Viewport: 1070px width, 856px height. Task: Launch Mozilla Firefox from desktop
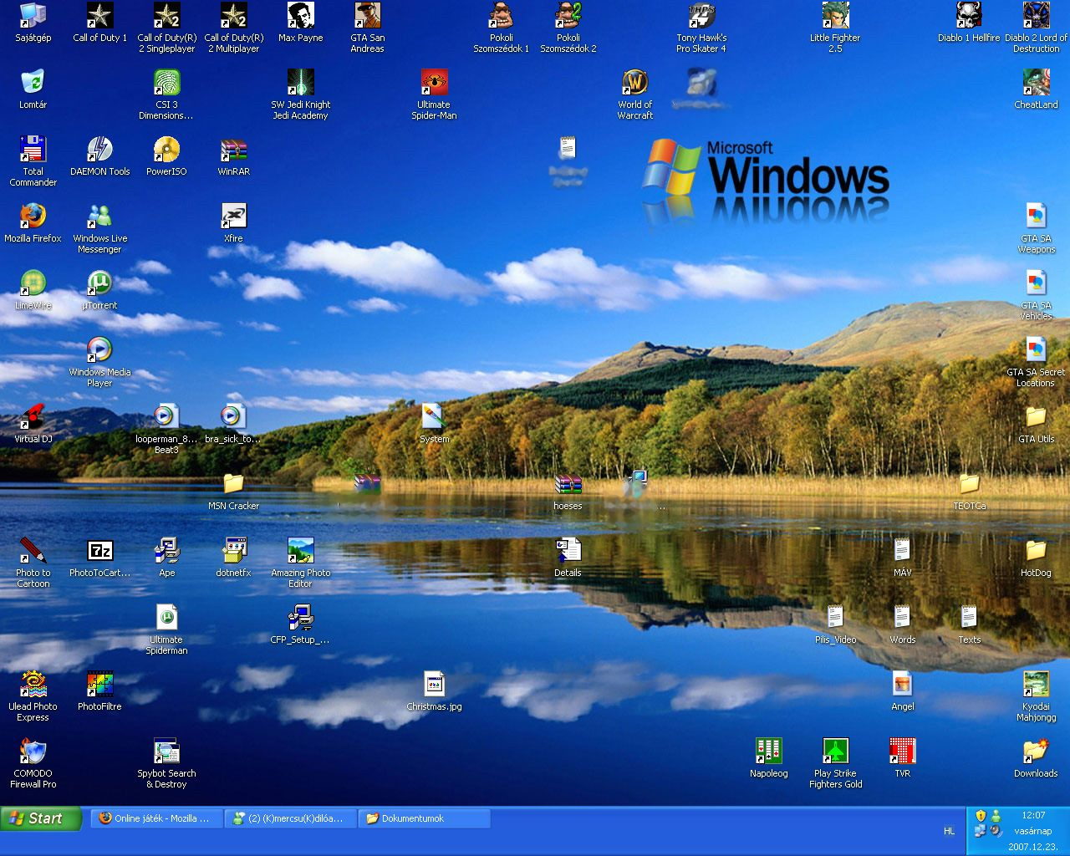coord(33,224)
